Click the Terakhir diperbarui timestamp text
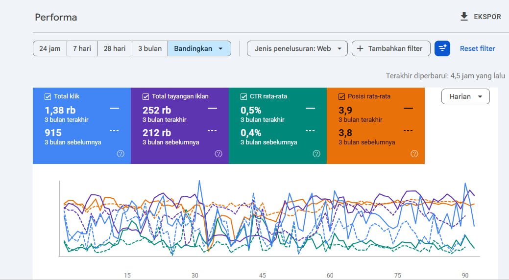509x280 pixels. click(445, 75)
